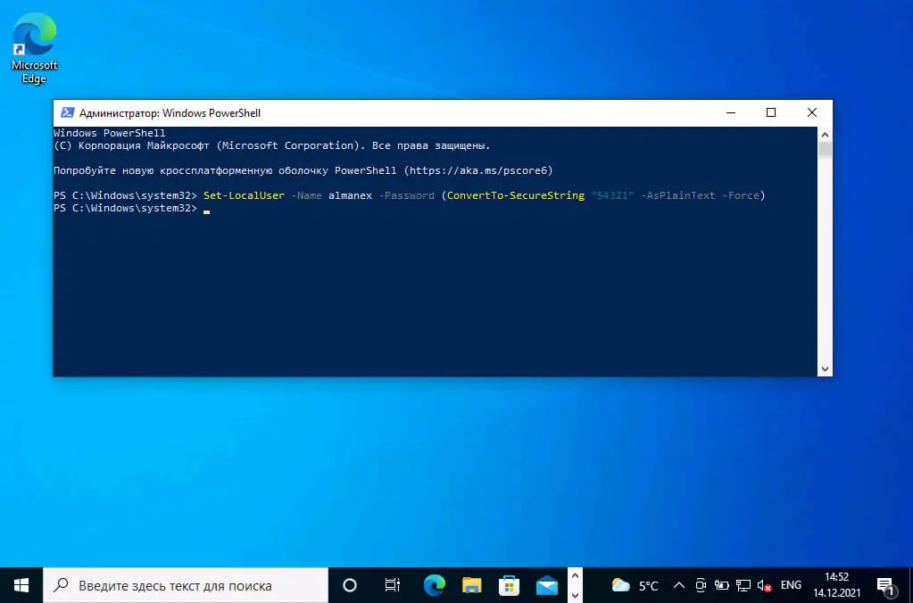The width and height of the screenshot is (913, 603).
Task: Open File Explorer from the taskbar
Action: (x=471, y=585)
